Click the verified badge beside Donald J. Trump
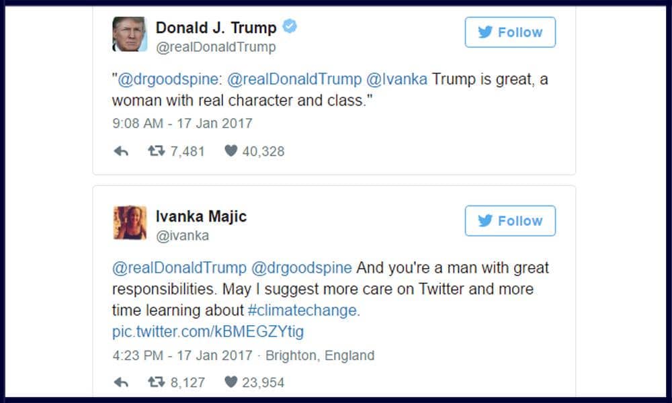 click(x=290, y=27)
